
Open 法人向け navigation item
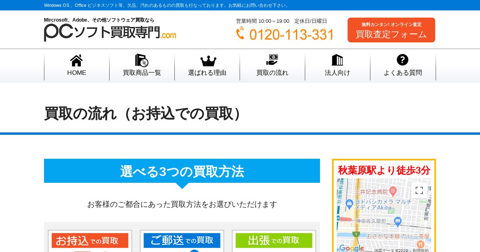click(338, 67)
